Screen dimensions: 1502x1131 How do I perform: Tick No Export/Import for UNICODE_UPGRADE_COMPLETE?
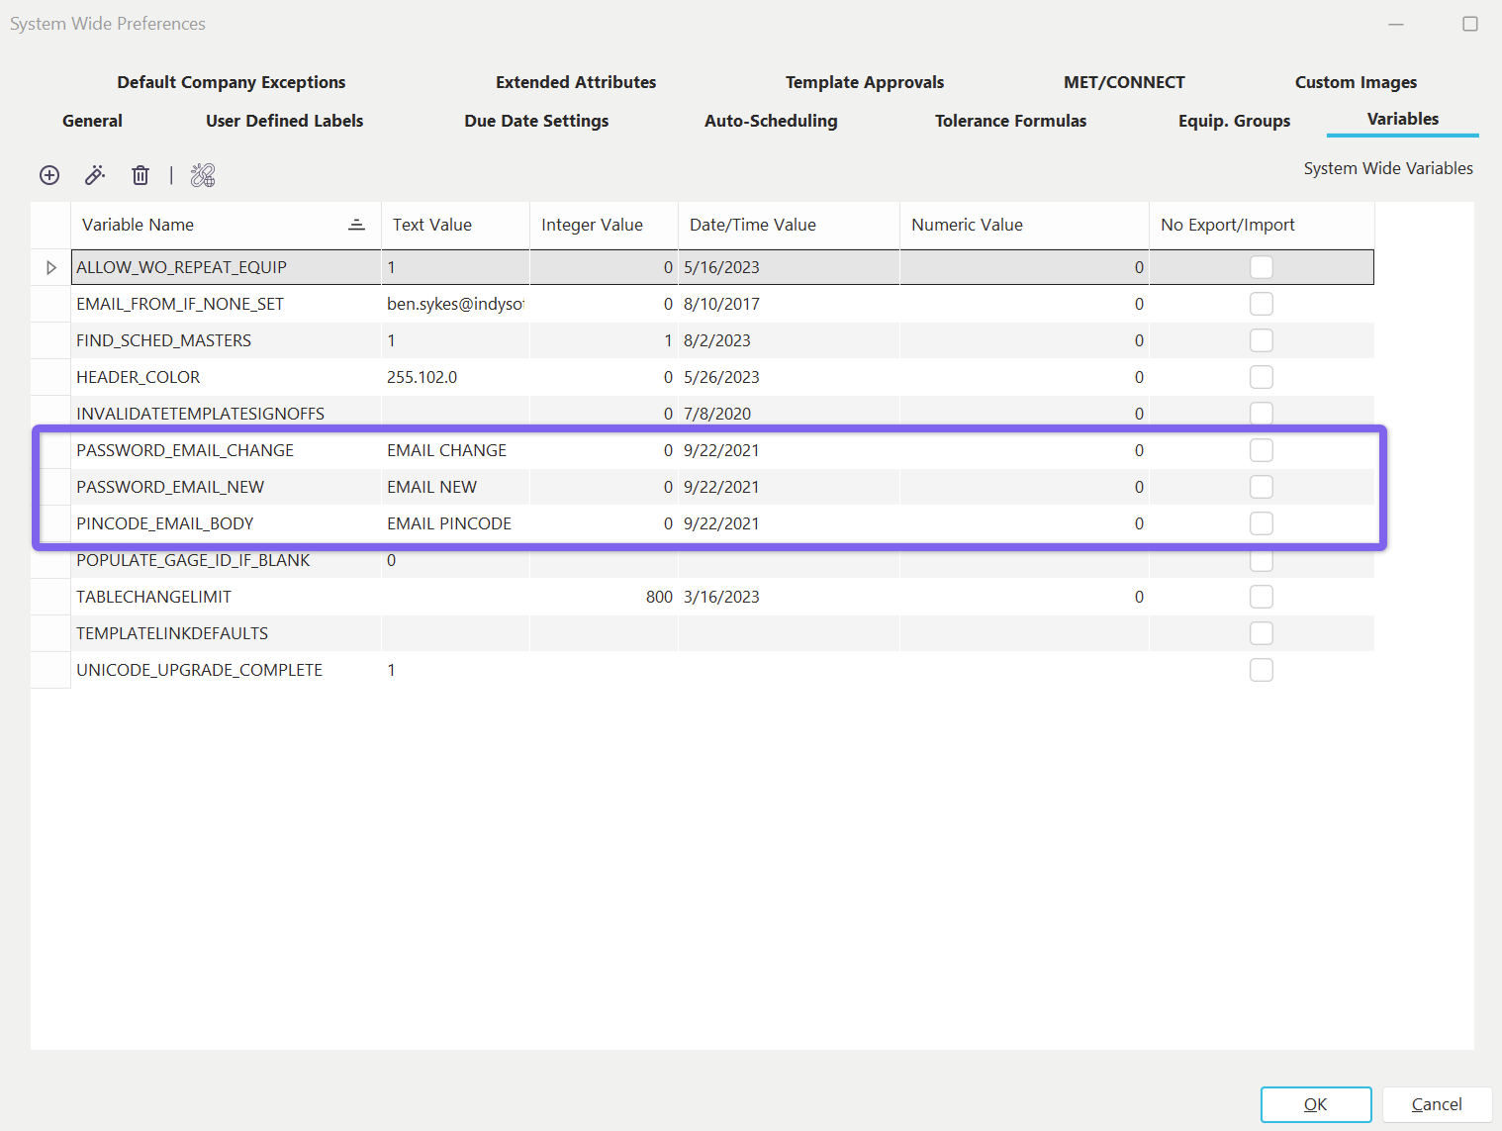coord(1261,670)
